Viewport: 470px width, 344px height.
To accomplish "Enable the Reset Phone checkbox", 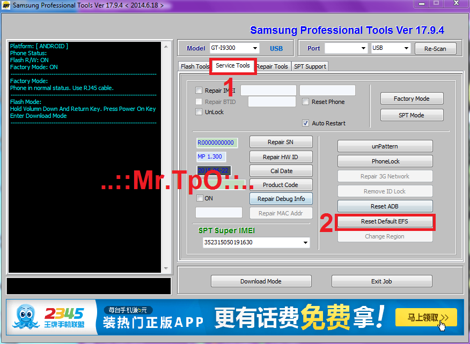I will point(305,101).
